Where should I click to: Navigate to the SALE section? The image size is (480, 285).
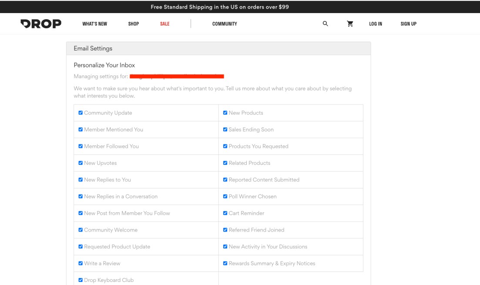point(164,24)
